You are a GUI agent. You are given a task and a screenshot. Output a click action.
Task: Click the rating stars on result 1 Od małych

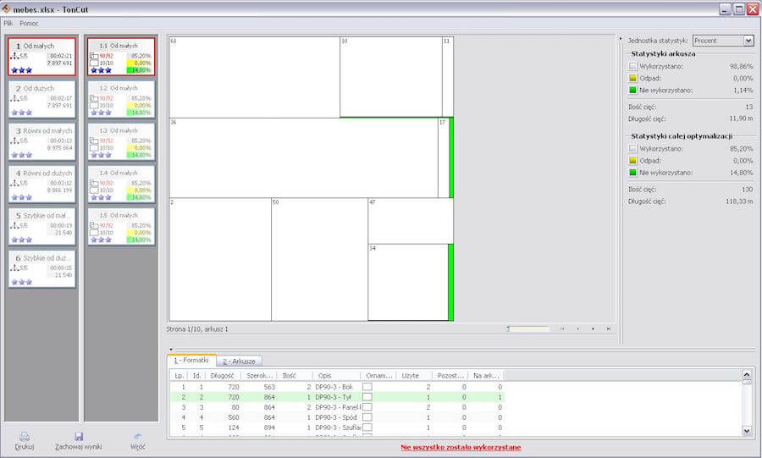(x=23, y=70)
